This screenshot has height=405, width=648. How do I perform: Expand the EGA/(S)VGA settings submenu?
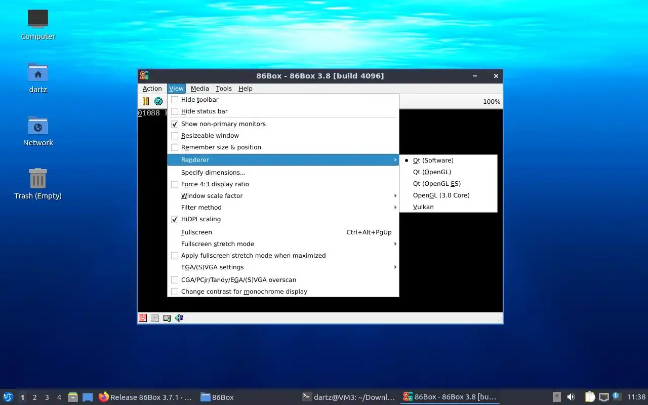pos(283,267)
